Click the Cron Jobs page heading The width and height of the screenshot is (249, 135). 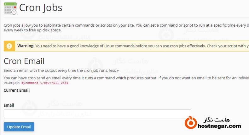[41, 8]
